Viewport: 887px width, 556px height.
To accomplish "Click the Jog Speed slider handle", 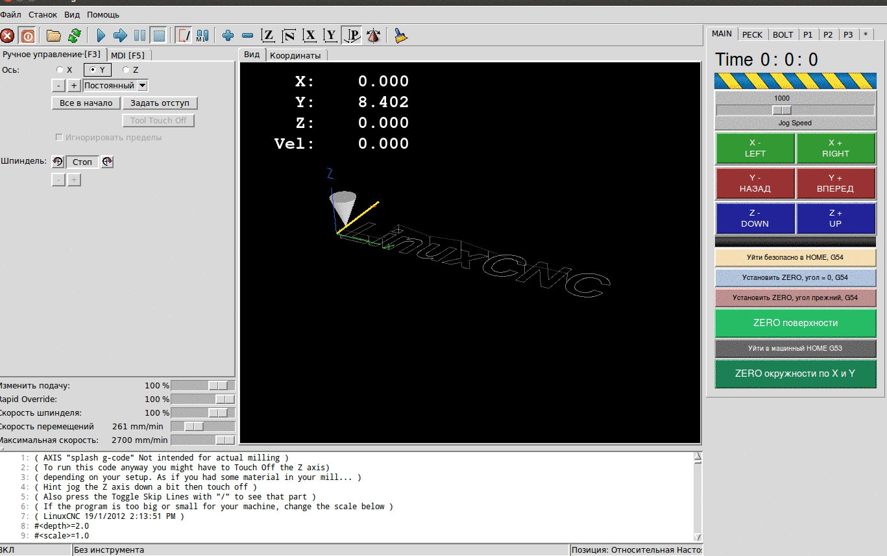I will [781, 110].
